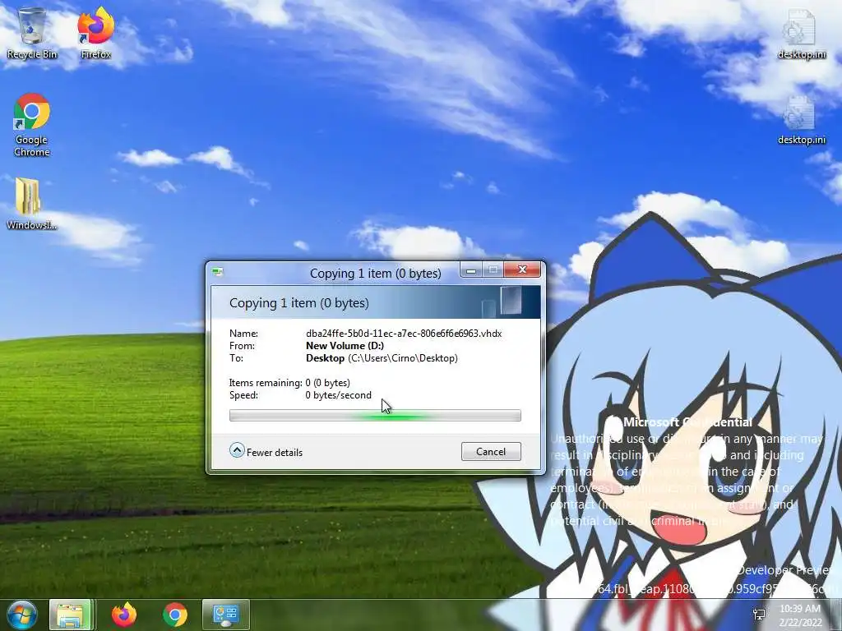This screenshot has width=842, height=631.
Task: Click the Show desktop strip at taskbar end
Action: click(836, 615)
